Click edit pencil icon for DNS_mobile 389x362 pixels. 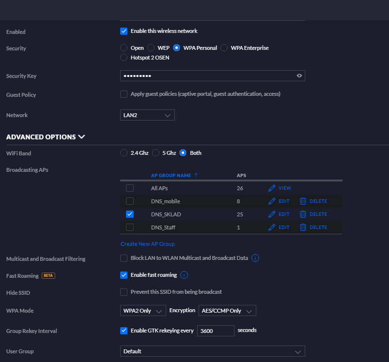tap(272, 201)
